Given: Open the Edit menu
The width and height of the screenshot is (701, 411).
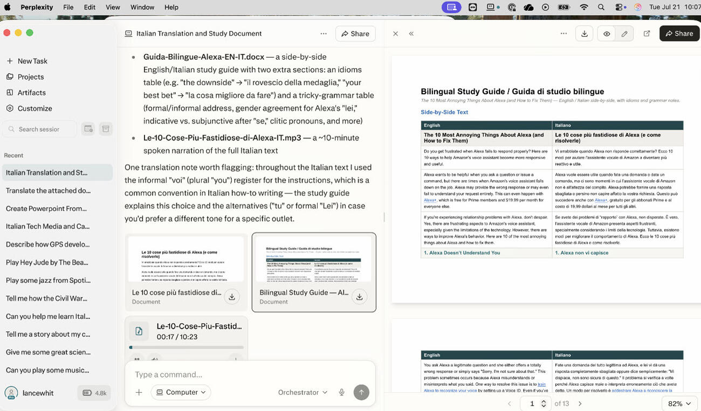Looking at the screenshot, I should [90, 7].
